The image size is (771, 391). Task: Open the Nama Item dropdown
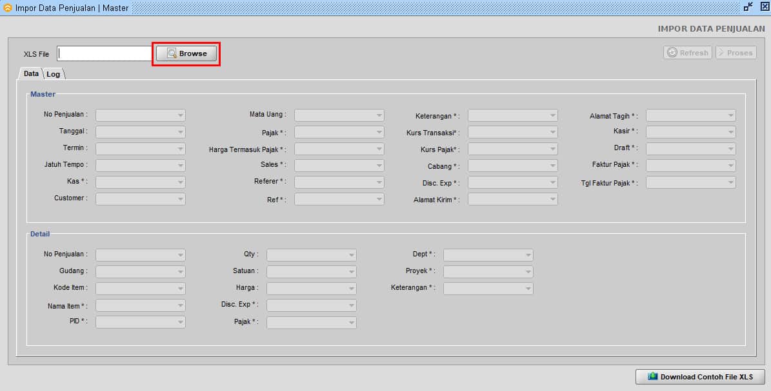point(140,305)
